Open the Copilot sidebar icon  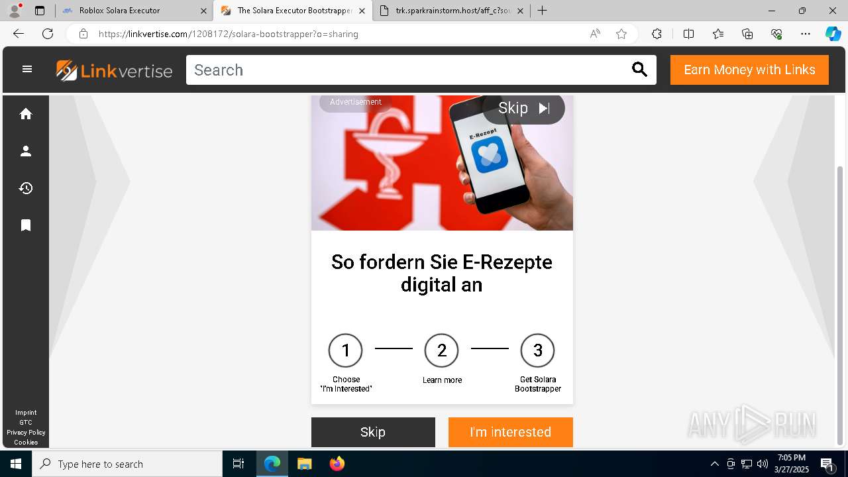(x=833, y=34)
